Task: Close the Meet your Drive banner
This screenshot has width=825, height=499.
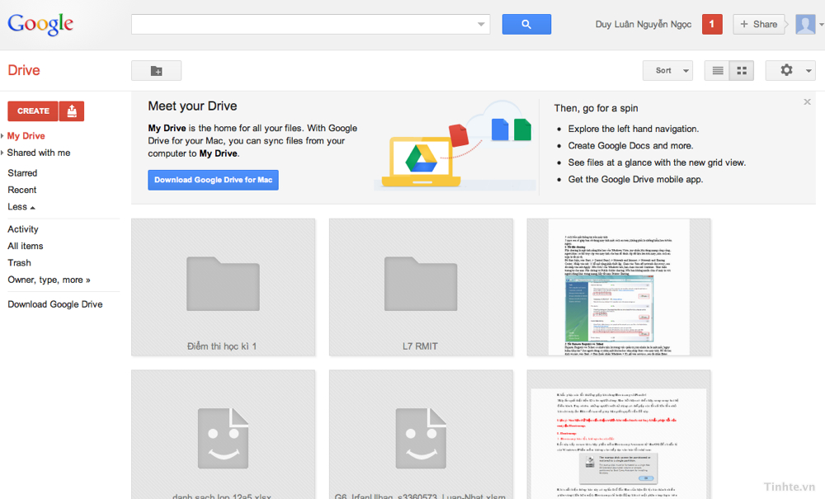Action: 807,102
